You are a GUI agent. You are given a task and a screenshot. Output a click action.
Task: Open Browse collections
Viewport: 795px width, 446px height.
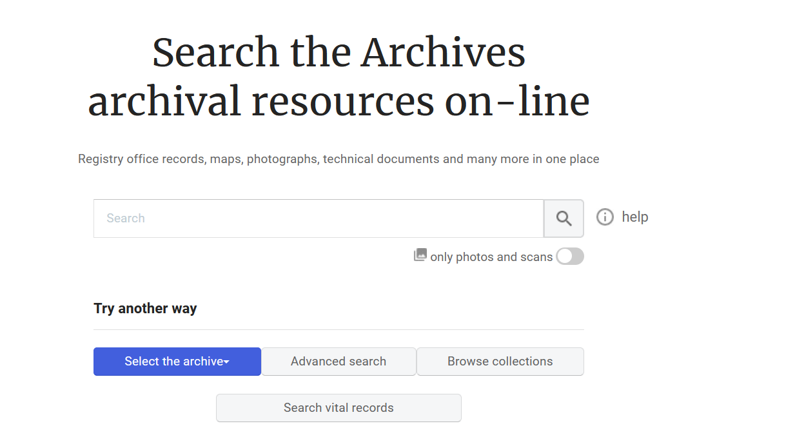point(500,362)
